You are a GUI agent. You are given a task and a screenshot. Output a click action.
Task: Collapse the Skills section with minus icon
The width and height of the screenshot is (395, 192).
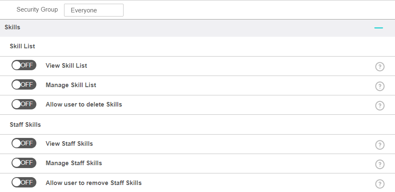(378, 28)
